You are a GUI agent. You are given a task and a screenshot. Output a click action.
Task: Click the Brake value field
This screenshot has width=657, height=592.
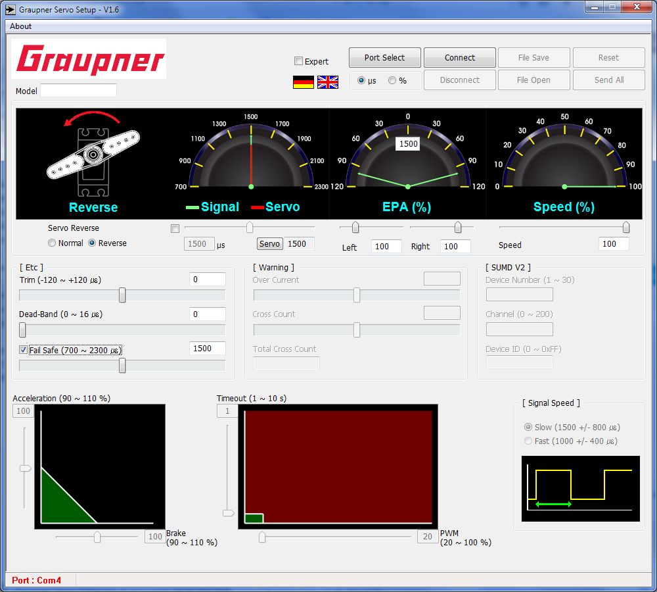pos(155,537)
